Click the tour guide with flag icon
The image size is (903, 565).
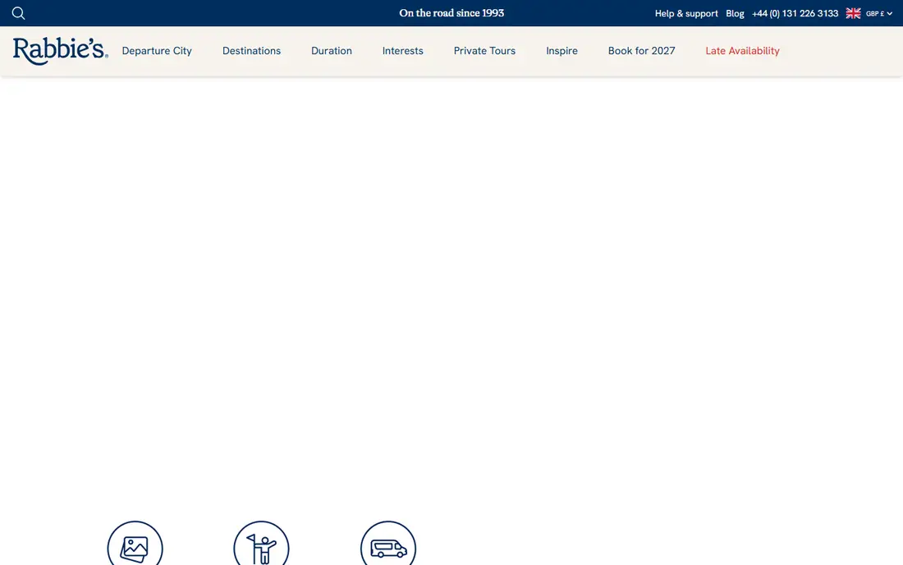point(261,543)
